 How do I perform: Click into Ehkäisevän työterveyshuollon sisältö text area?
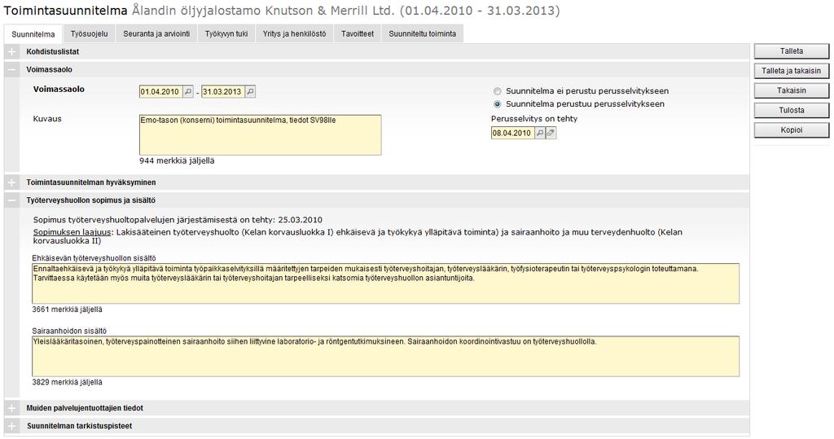point(385,283)
